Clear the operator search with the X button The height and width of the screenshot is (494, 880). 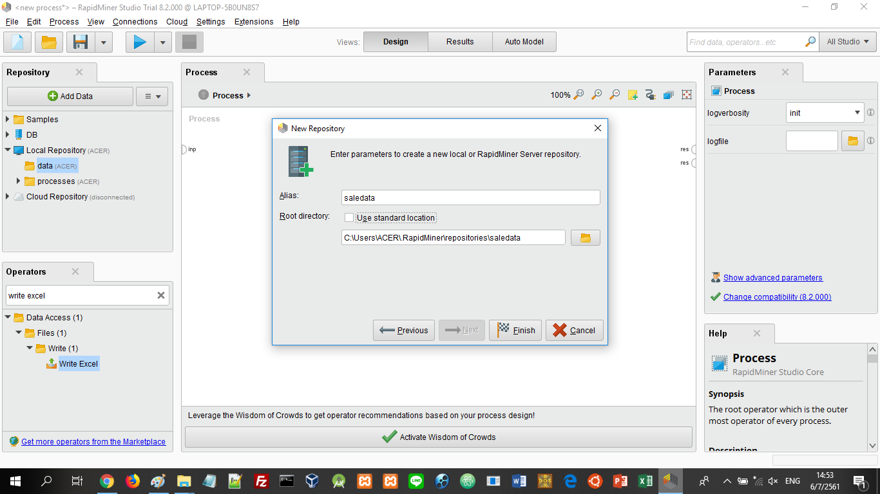click(161, 295)
